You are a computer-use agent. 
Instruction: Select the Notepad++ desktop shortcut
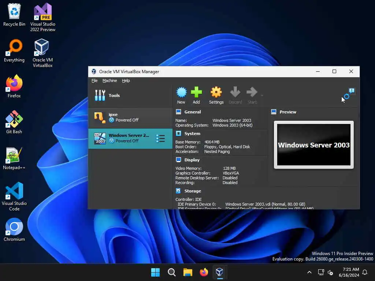pos(14,158)
